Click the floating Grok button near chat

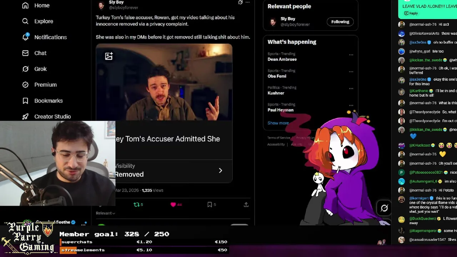point(384,208)
